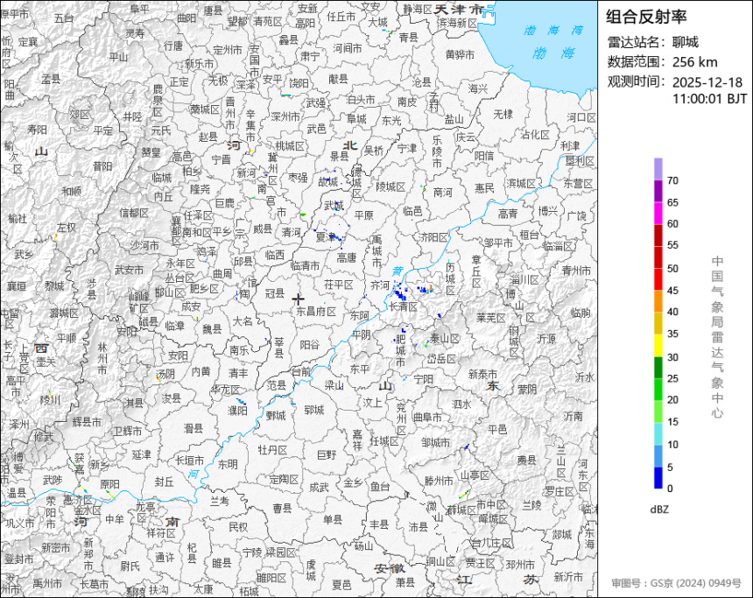Click the legend value 20
The image size is (753, 598).
672,399
